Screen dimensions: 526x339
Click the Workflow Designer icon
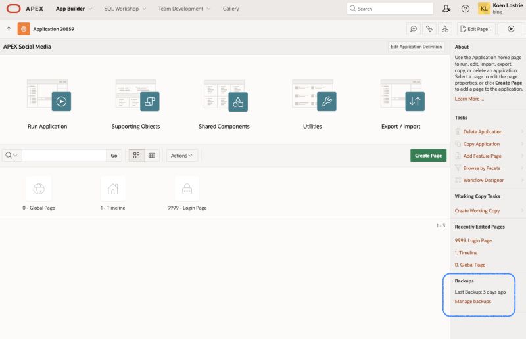pyautogui.click(x=458, y=180)
